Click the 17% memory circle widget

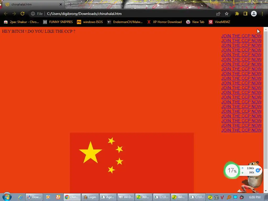coord(232,170)
